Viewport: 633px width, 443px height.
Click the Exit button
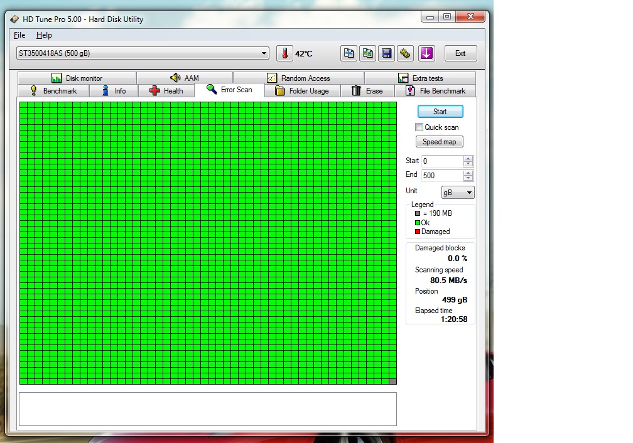(x=461, y=53)
